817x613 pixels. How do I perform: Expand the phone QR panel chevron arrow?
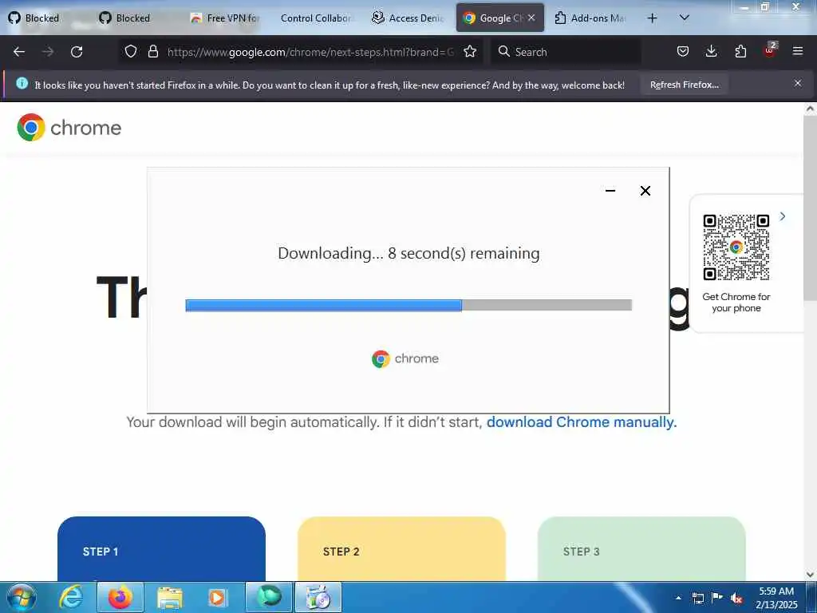[782, 216]
